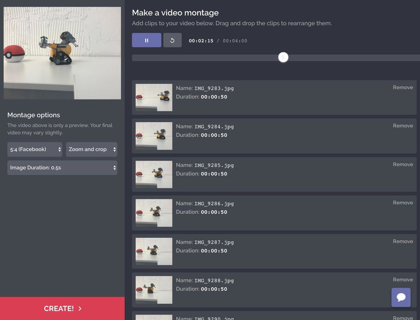Click the file name IMG_9284.jpg
Screen dimensions: 420x320
(214, 127)
